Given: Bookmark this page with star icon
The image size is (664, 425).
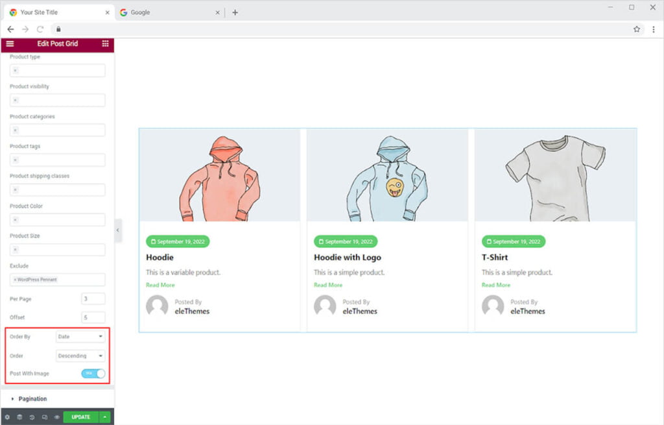Looking at the screenshot, I should [x=636, y=29].
